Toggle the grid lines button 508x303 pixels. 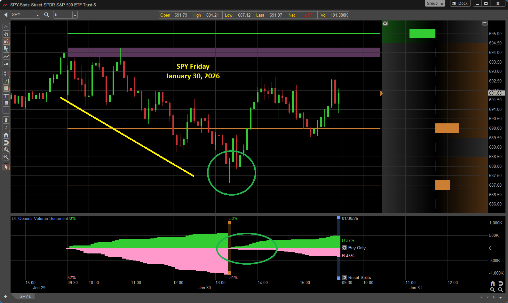tap(6, 88)
